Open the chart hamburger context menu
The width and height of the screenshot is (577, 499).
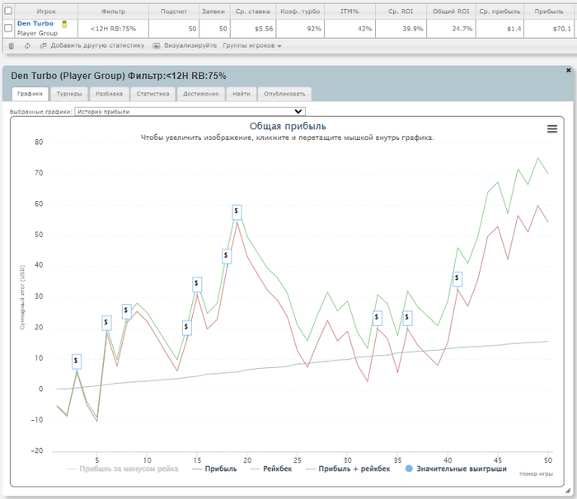coord(552,128)
